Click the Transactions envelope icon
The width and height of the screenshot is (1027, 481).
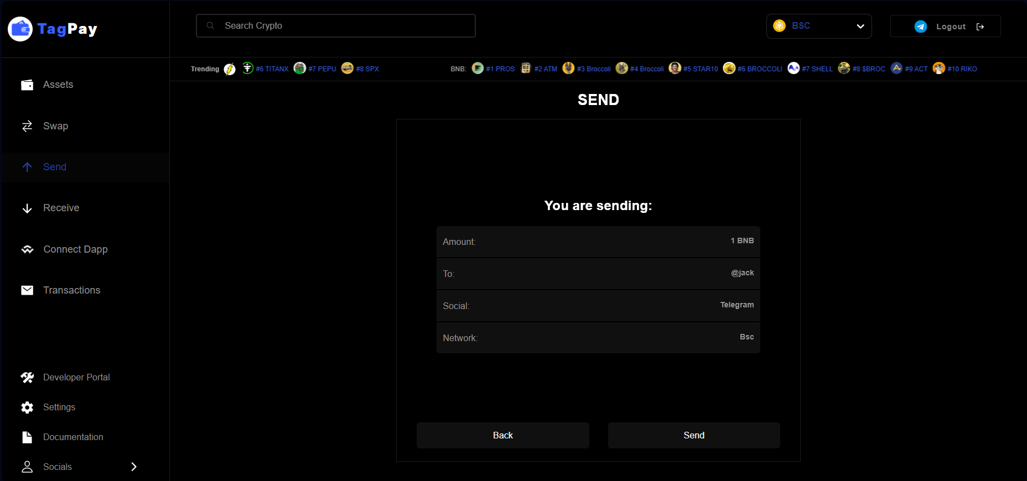tap(27, 290)
